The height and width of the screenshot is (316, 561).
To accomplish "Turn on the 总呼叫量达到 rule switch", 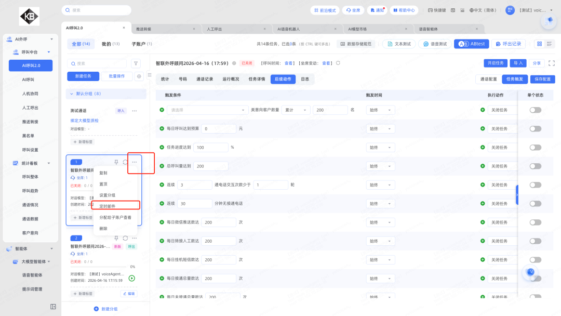I will pyautogui.click(x=535, y=166).
